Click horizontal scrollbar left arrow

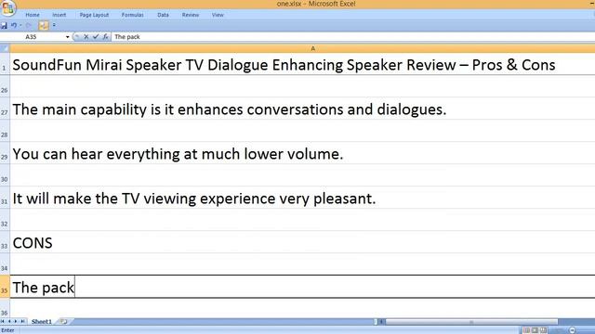(382, 322)
